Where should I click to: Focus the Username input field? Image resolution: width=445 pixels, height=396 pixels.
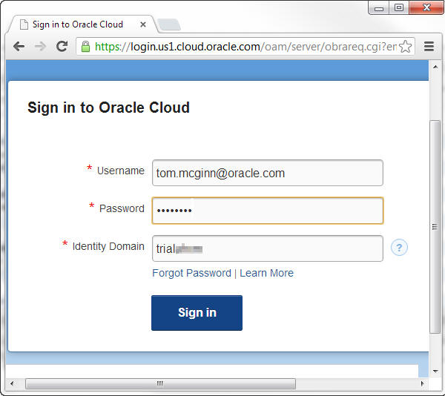(x=267, y=173)
